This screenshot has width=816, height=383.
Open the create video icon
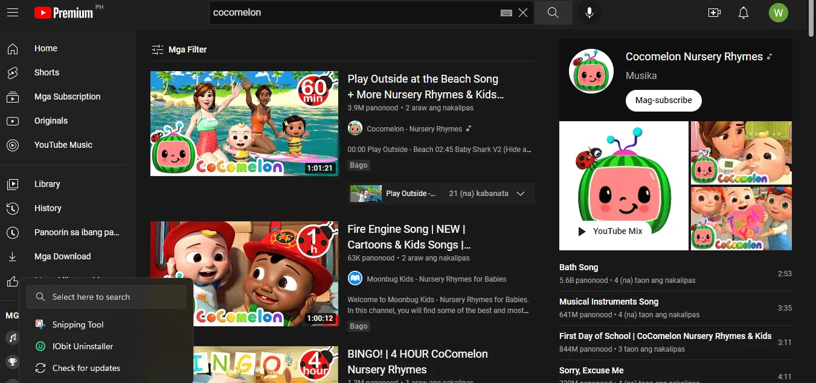point(715,13)
